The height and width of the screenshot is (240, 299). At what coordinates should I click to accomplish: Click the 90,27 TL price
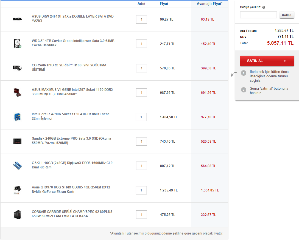coord(167,19)
